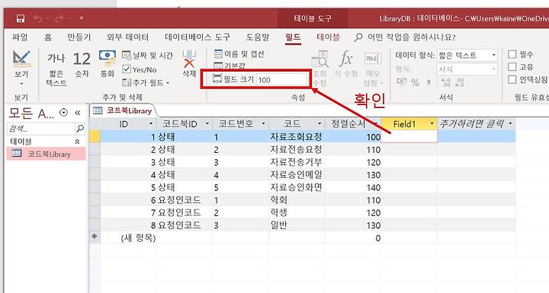Expand the 보기 view dropdown arrow
The width and height of the screenshot is (549, 293).
pyautogui.click(x=21, y=84)
